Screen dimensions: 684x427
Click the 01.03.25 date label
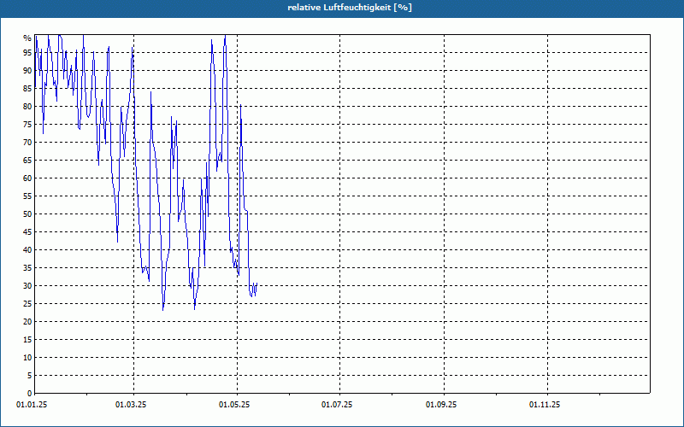[x=131, y=405]
